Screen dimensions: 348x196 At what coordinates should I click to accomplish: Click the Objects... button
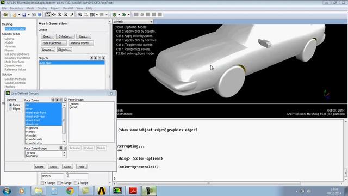click(x=64, y=50)
